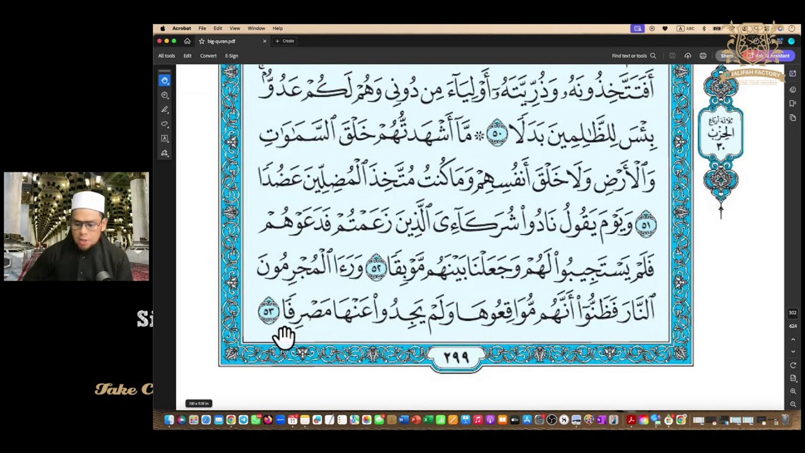The width and height of the screenshot is (805, 453).
Task: Click the page size indicator label
Action: [x=199, y=403]
